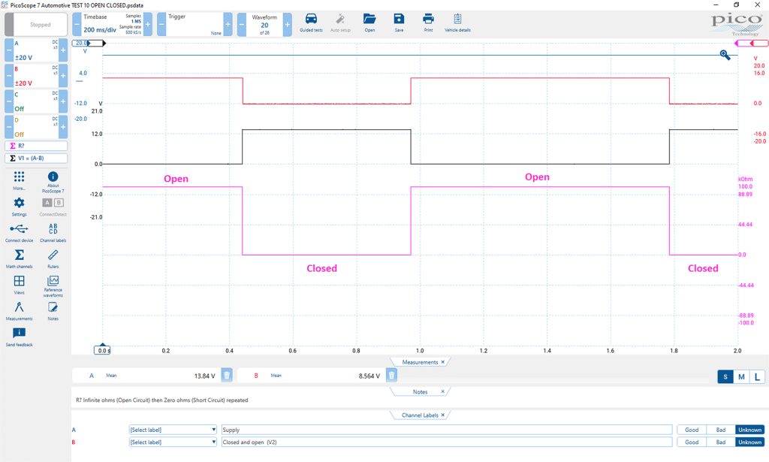This screenshot has height=462, width=769.
Task: Delete channel A Mean measurement
Action: (x=227, y=376)
